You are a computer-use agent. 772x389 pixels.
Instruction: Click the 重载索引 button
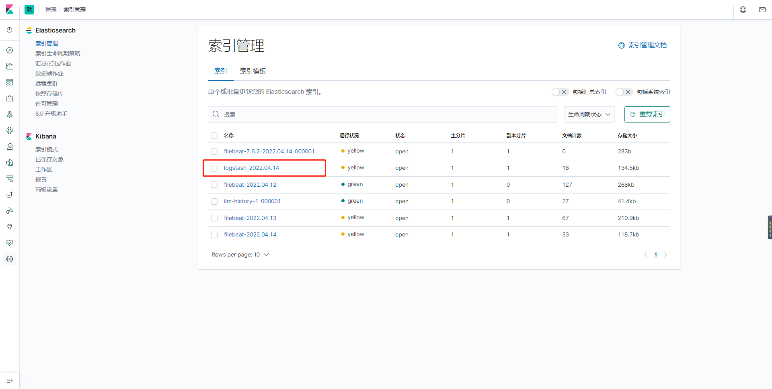click(x=647, y=114)
